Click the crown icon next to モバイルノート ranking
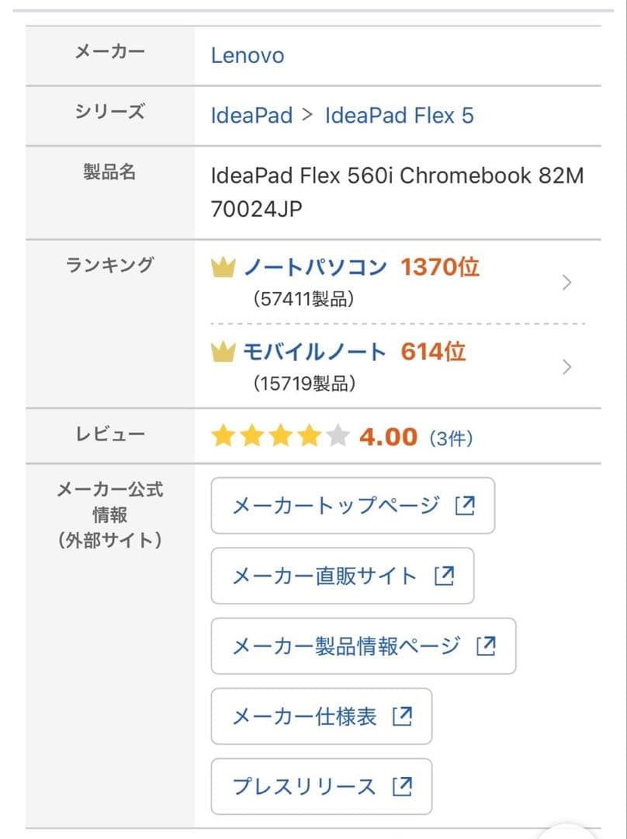The width and height of the screenshot is (627, 839). point(225,351)
